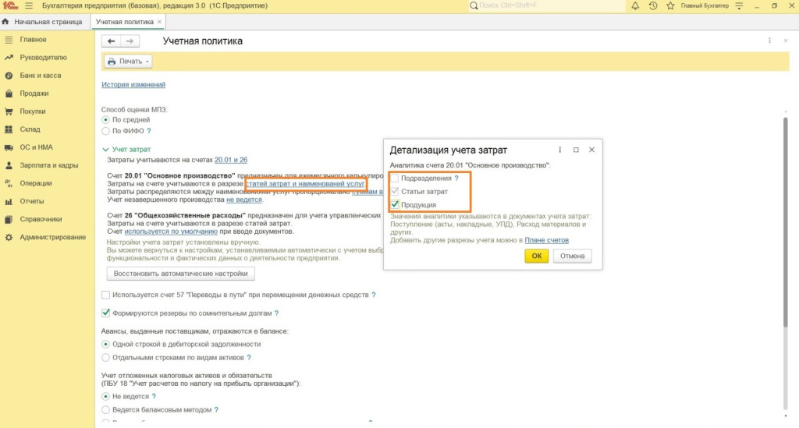
Task: Open Зарплата и кадры section in sidebar
Action: 48,165
